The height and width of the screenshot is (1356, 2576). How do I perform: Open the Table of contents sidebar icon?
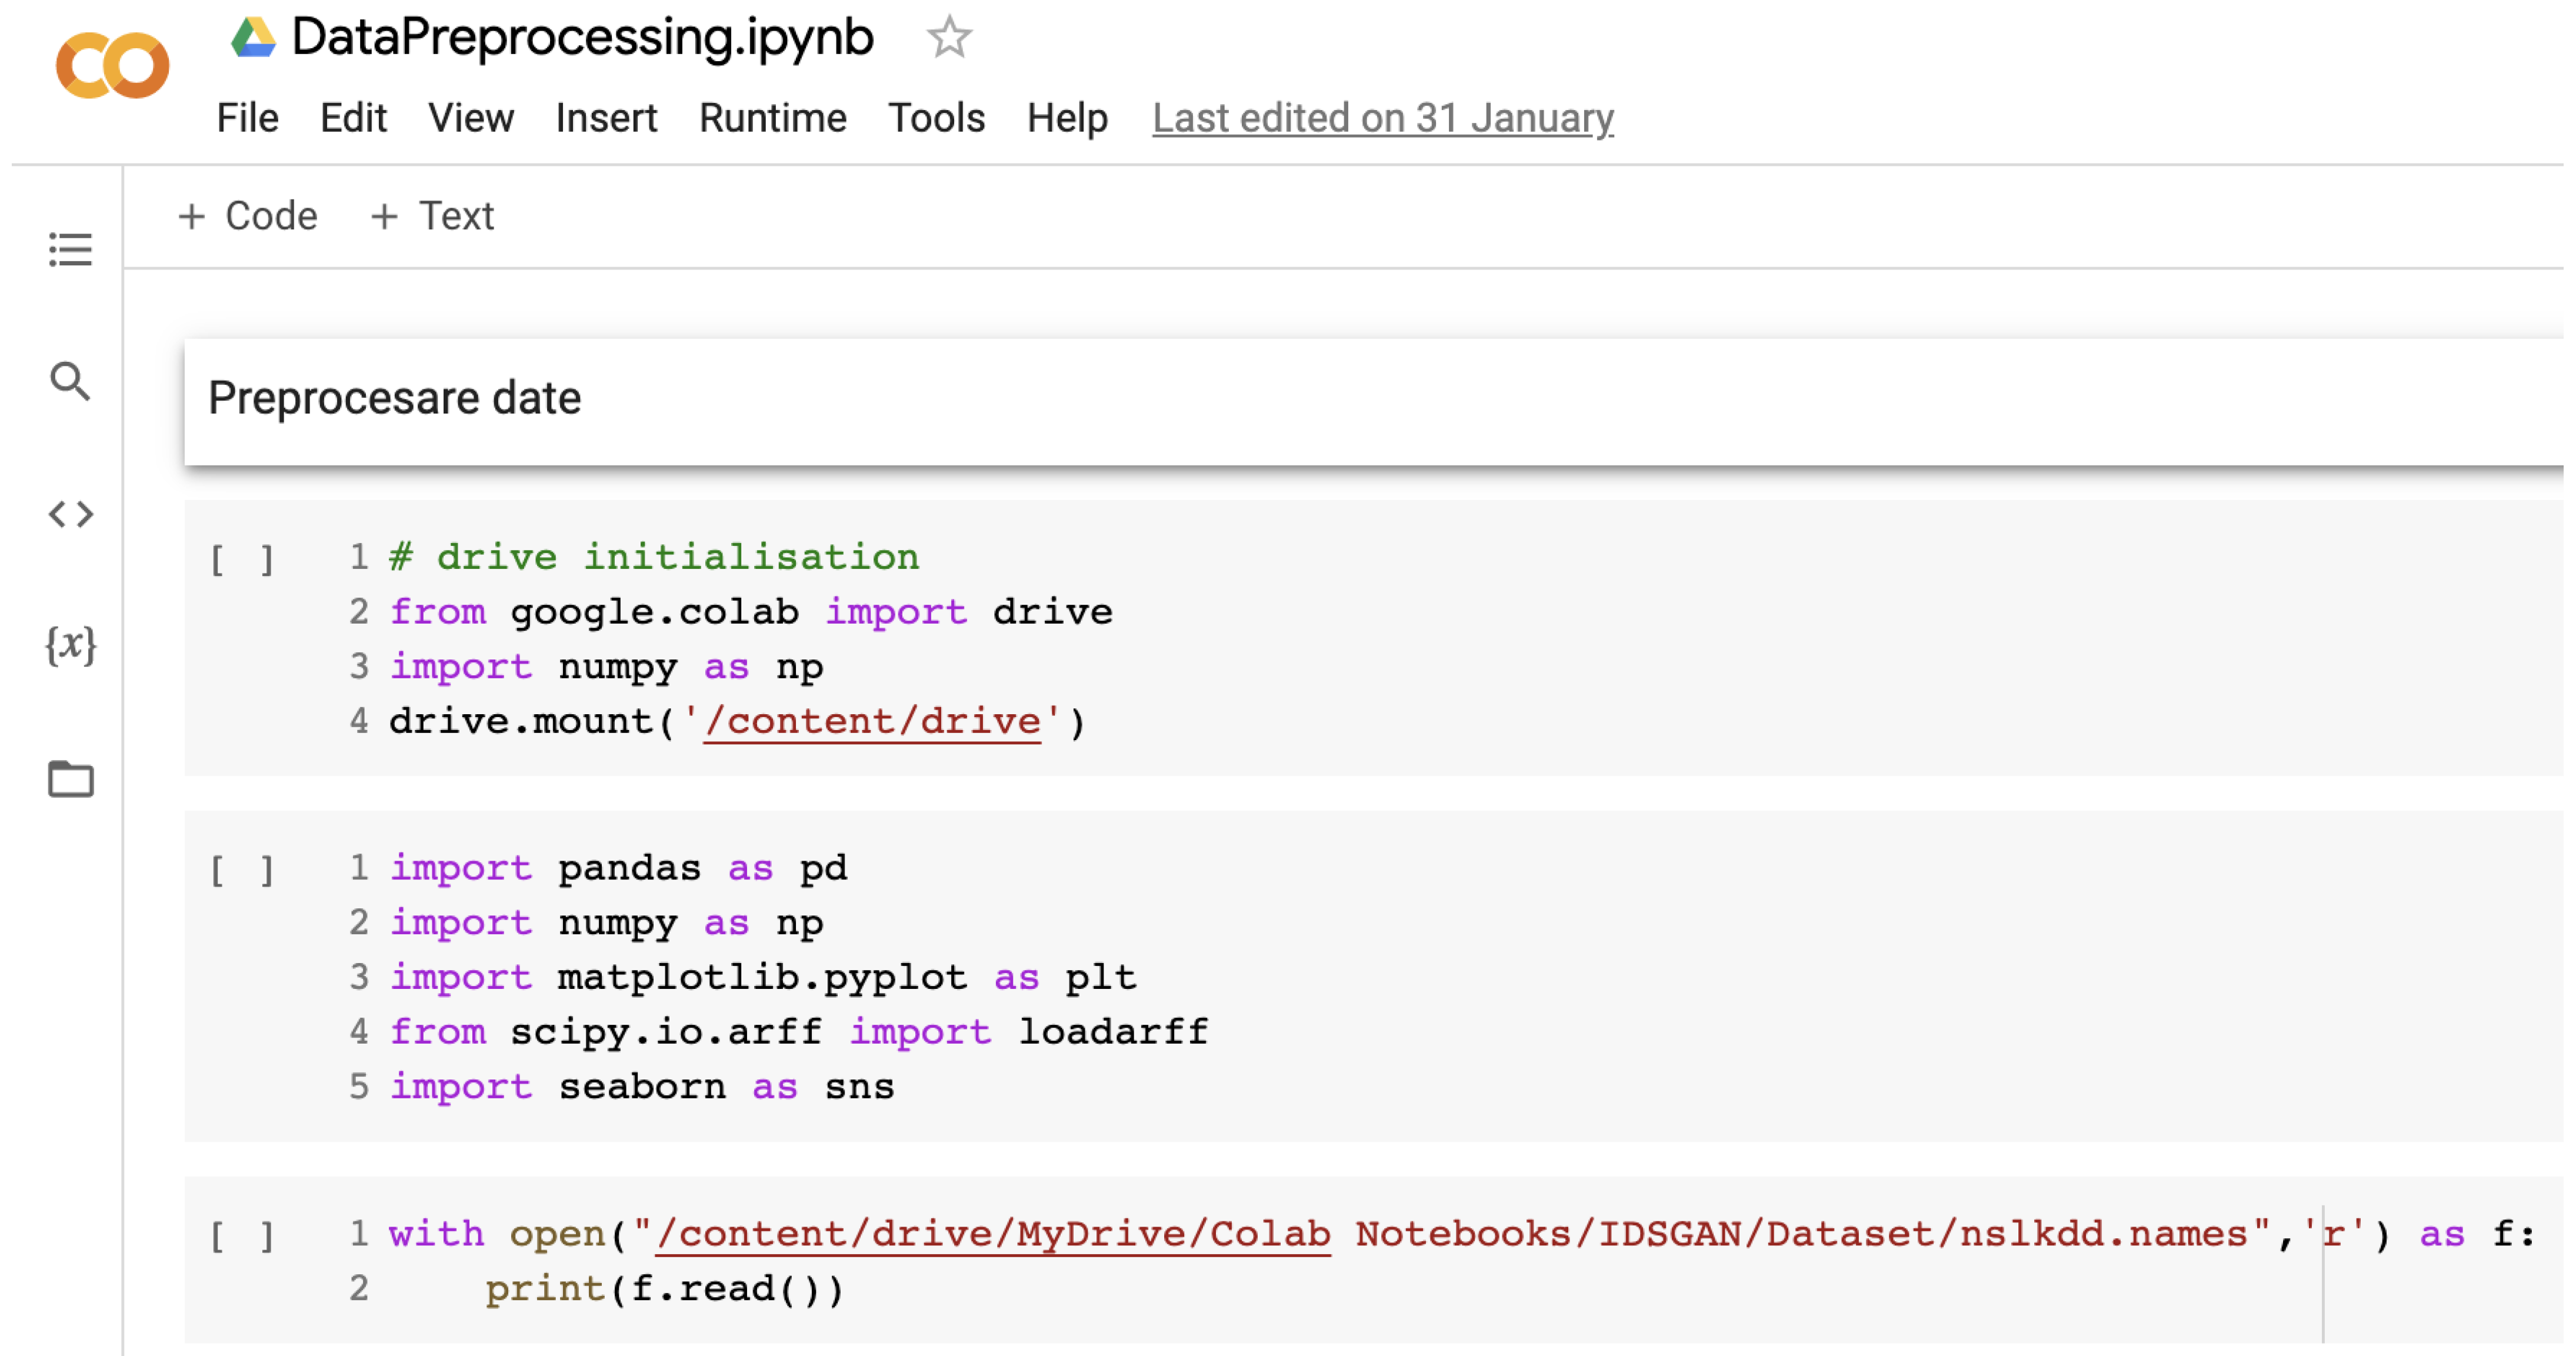70,250
